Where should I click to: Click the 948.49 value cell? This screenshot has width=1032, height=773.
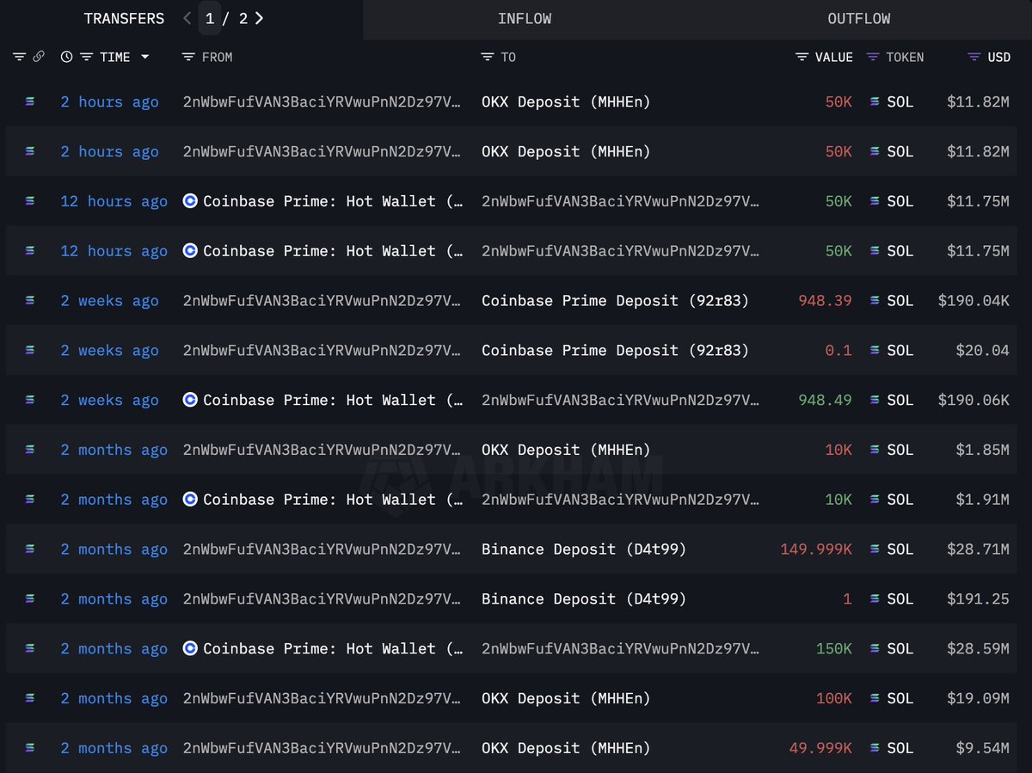(825, 400)
